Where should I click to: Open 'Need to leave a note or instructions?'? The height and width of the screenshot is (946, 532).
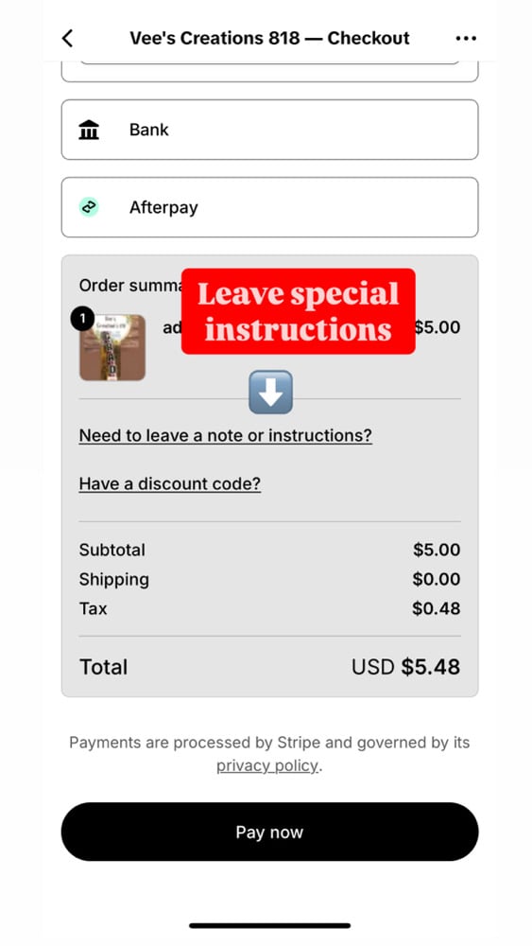click(225, 435)
